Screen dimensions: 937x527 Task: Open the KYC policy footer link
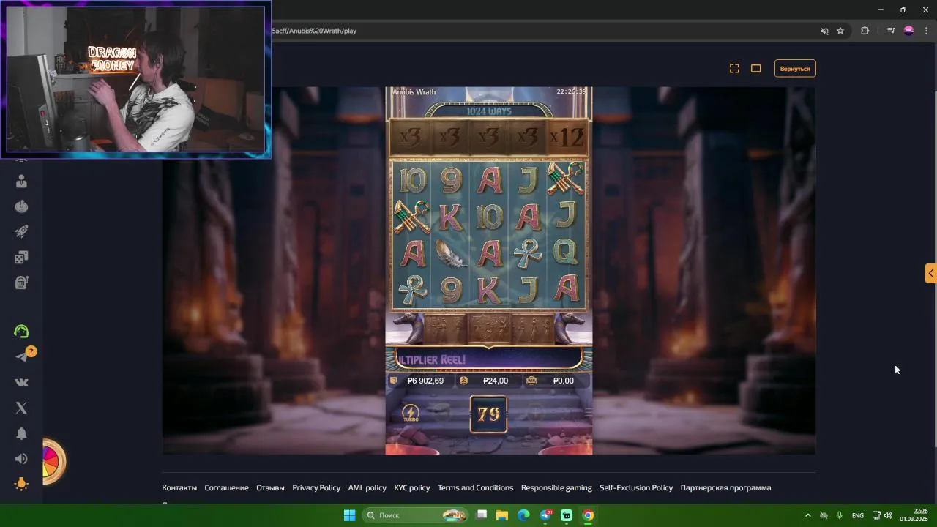pyautogui.click(x=412, y=487)
